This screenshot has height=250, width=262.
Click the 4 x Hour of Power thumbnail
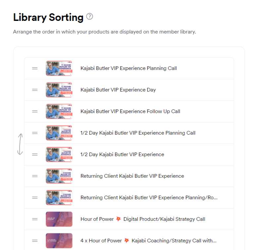pos(59,241)
